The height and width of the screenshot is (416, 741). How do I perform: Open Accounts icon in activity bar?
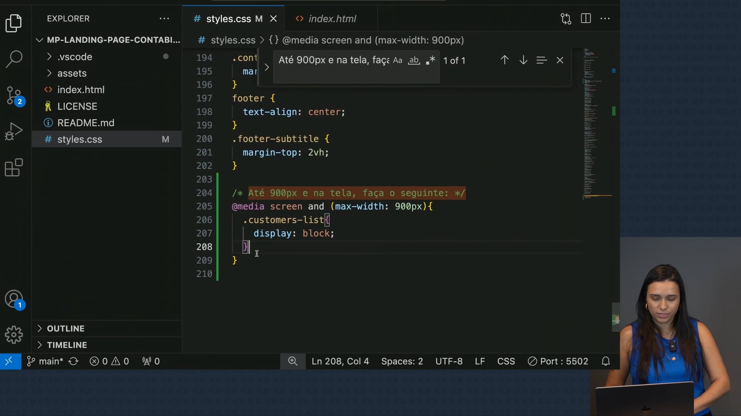pyautogui.click(x=14, y=299)
